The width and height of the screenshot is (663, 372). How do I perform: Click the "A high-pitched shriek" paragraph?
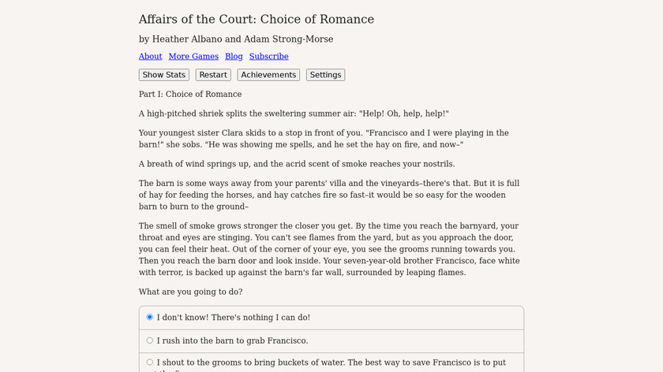(x=294, y=113)
